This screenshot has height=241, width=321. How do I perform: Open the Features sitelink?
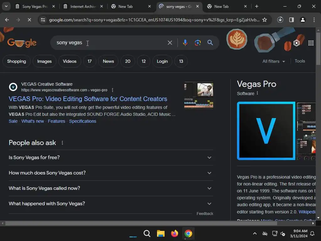coord(56,121)
